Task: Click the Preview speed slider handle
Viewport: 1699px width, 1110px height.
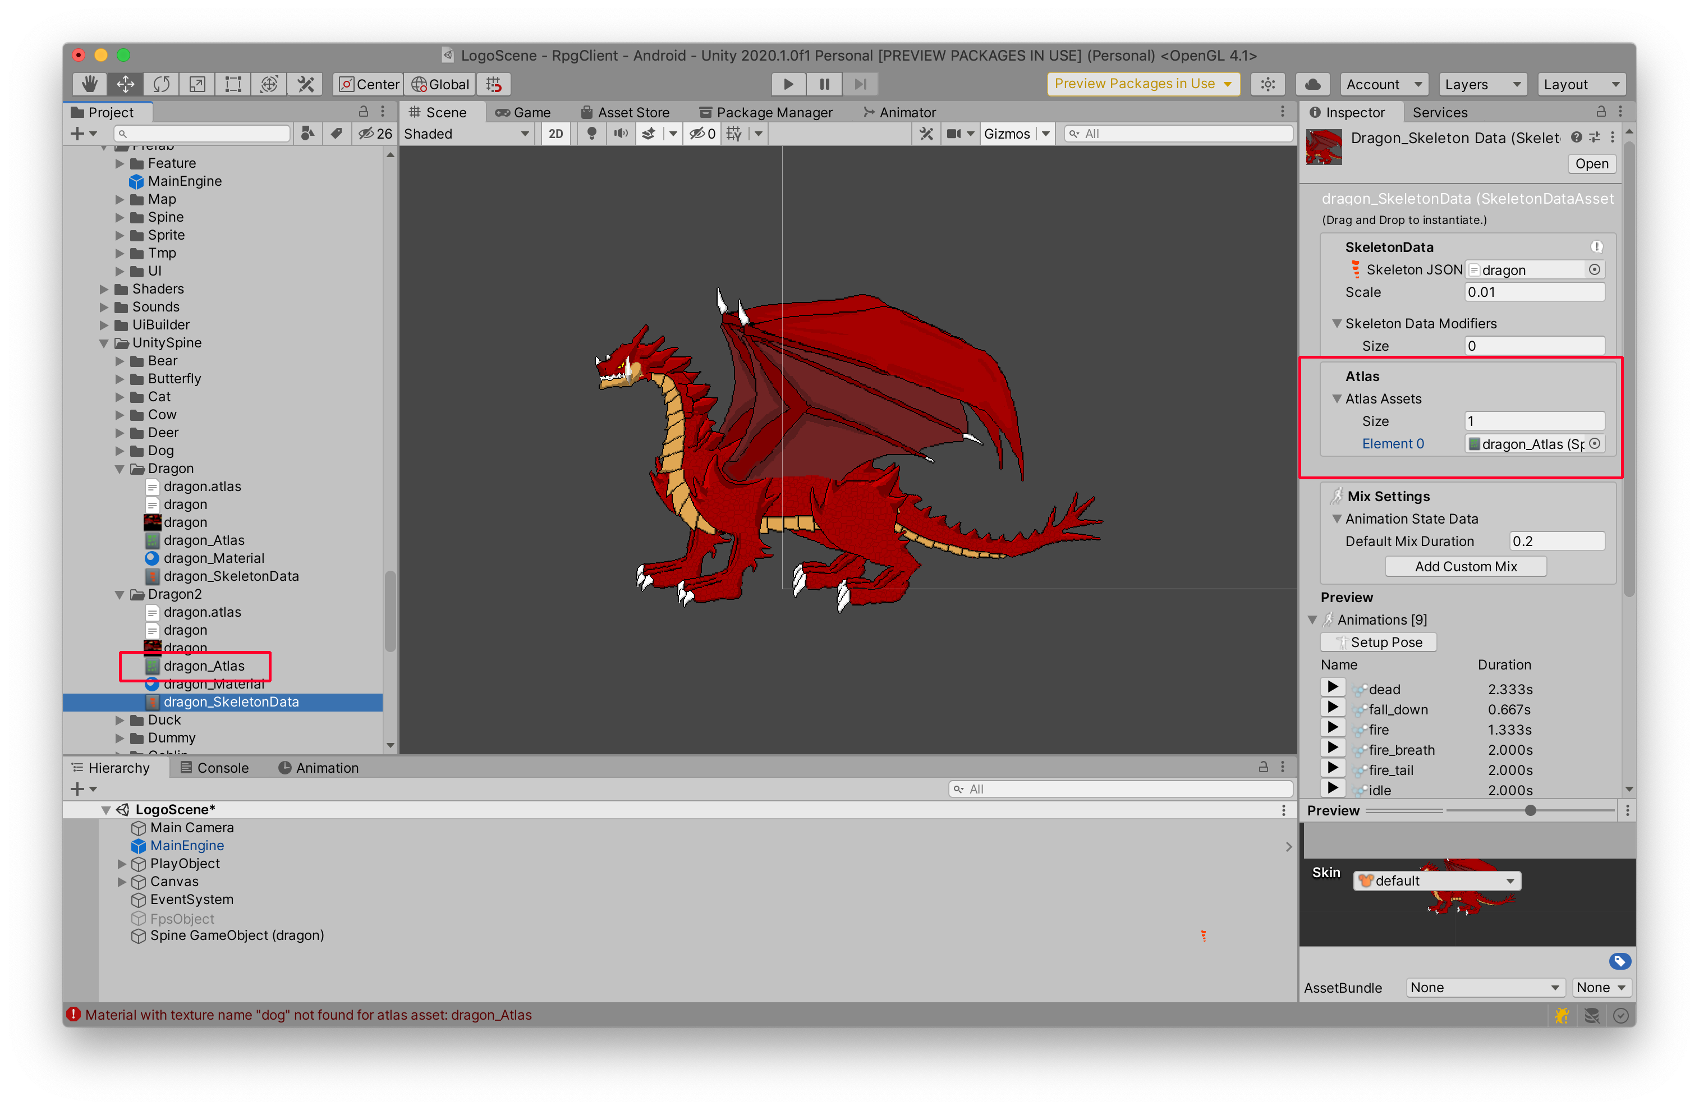Action: (1530, 810)
